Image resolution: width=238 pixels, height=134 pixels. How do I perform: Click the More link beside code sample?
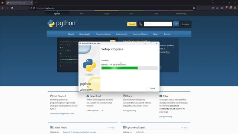point(168,52)
